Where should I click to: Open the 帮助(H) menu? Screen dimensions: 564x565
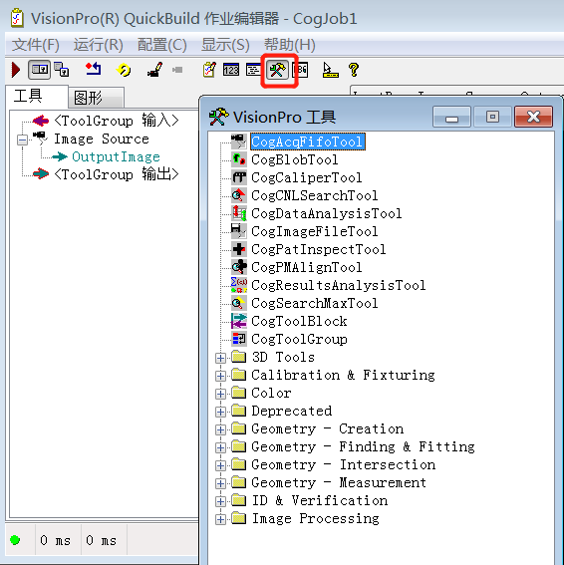click(290, 45)
